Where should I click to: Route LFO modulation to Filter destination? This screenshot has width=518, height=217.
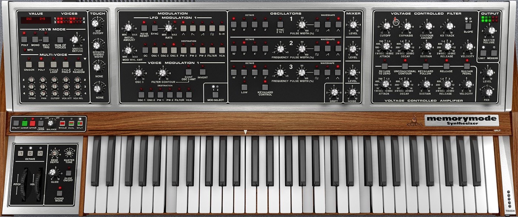(212, 50)
